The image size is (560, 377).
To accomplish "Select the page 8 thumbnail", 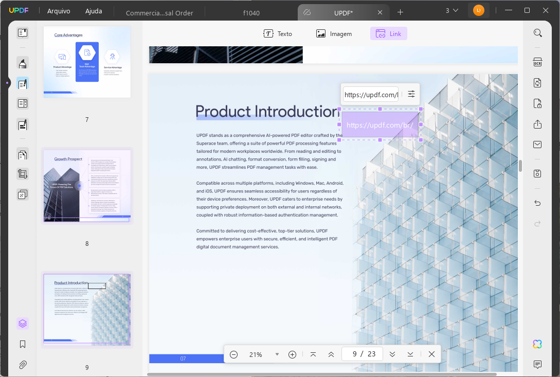I will [x=87, y=186].
